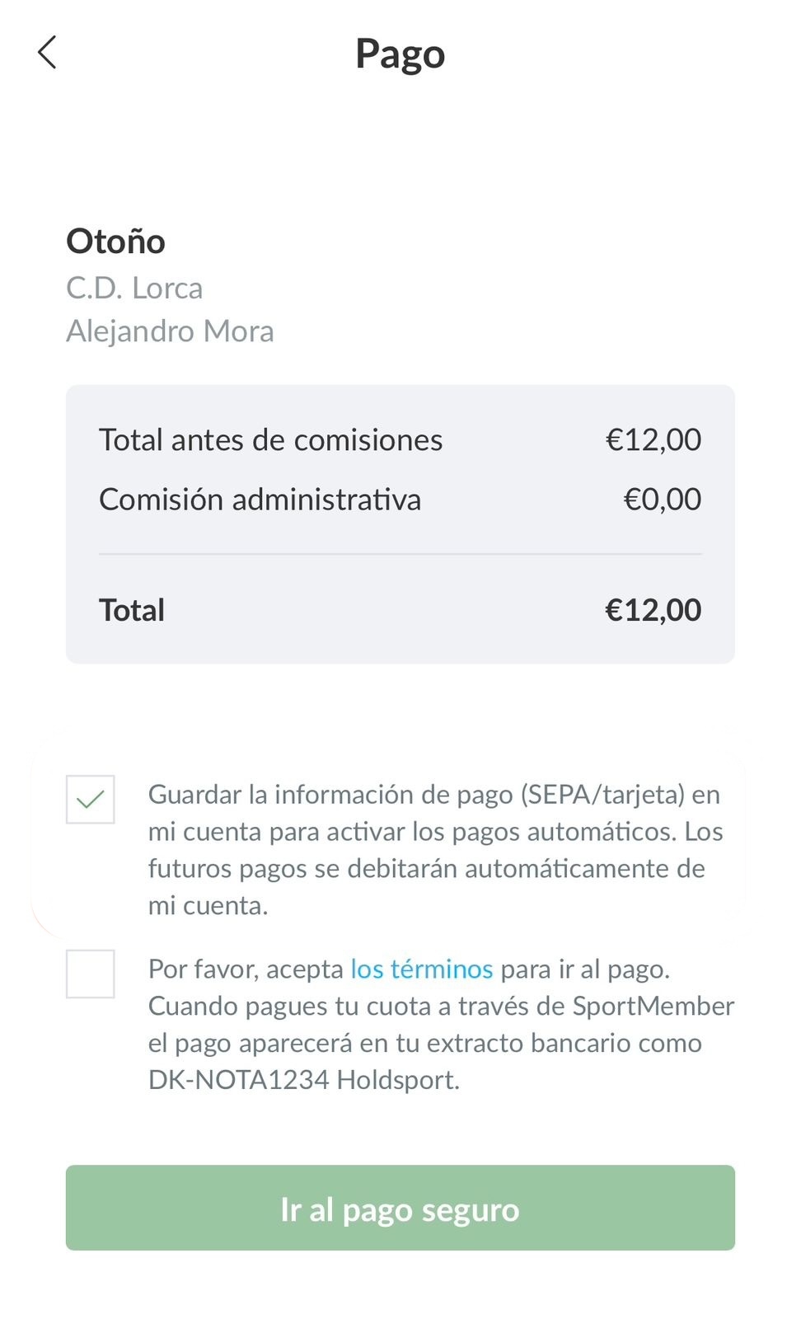Select the "Otoño" heading

(x=115, y=242)
